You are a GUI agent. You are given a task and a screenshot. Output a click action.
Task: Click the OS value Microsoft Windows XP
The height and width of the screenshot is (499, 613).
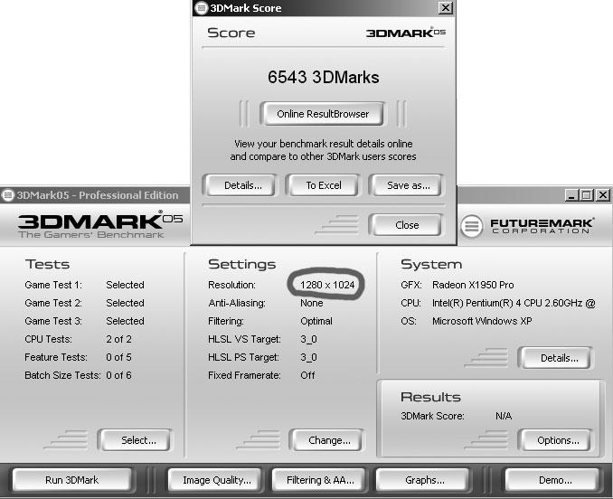(x=482, y=321)
